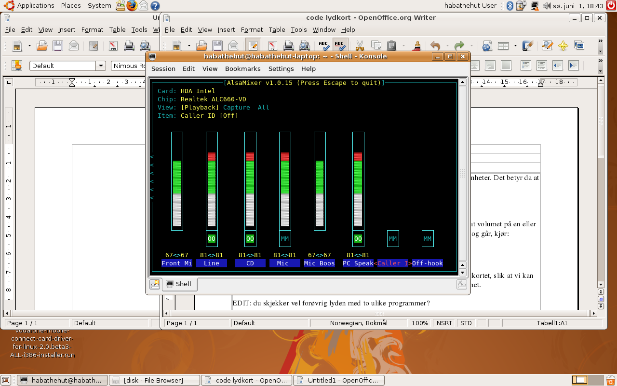The height and width of the screenshot is (386, 617).
Task: Click Styles and Formatting icon in Untitled1 window
Action: pos(17,65)
